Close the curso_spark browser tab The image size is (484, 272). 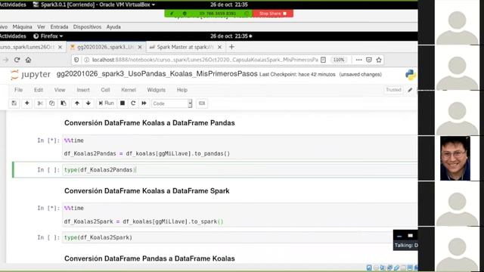tap(60, 47)
